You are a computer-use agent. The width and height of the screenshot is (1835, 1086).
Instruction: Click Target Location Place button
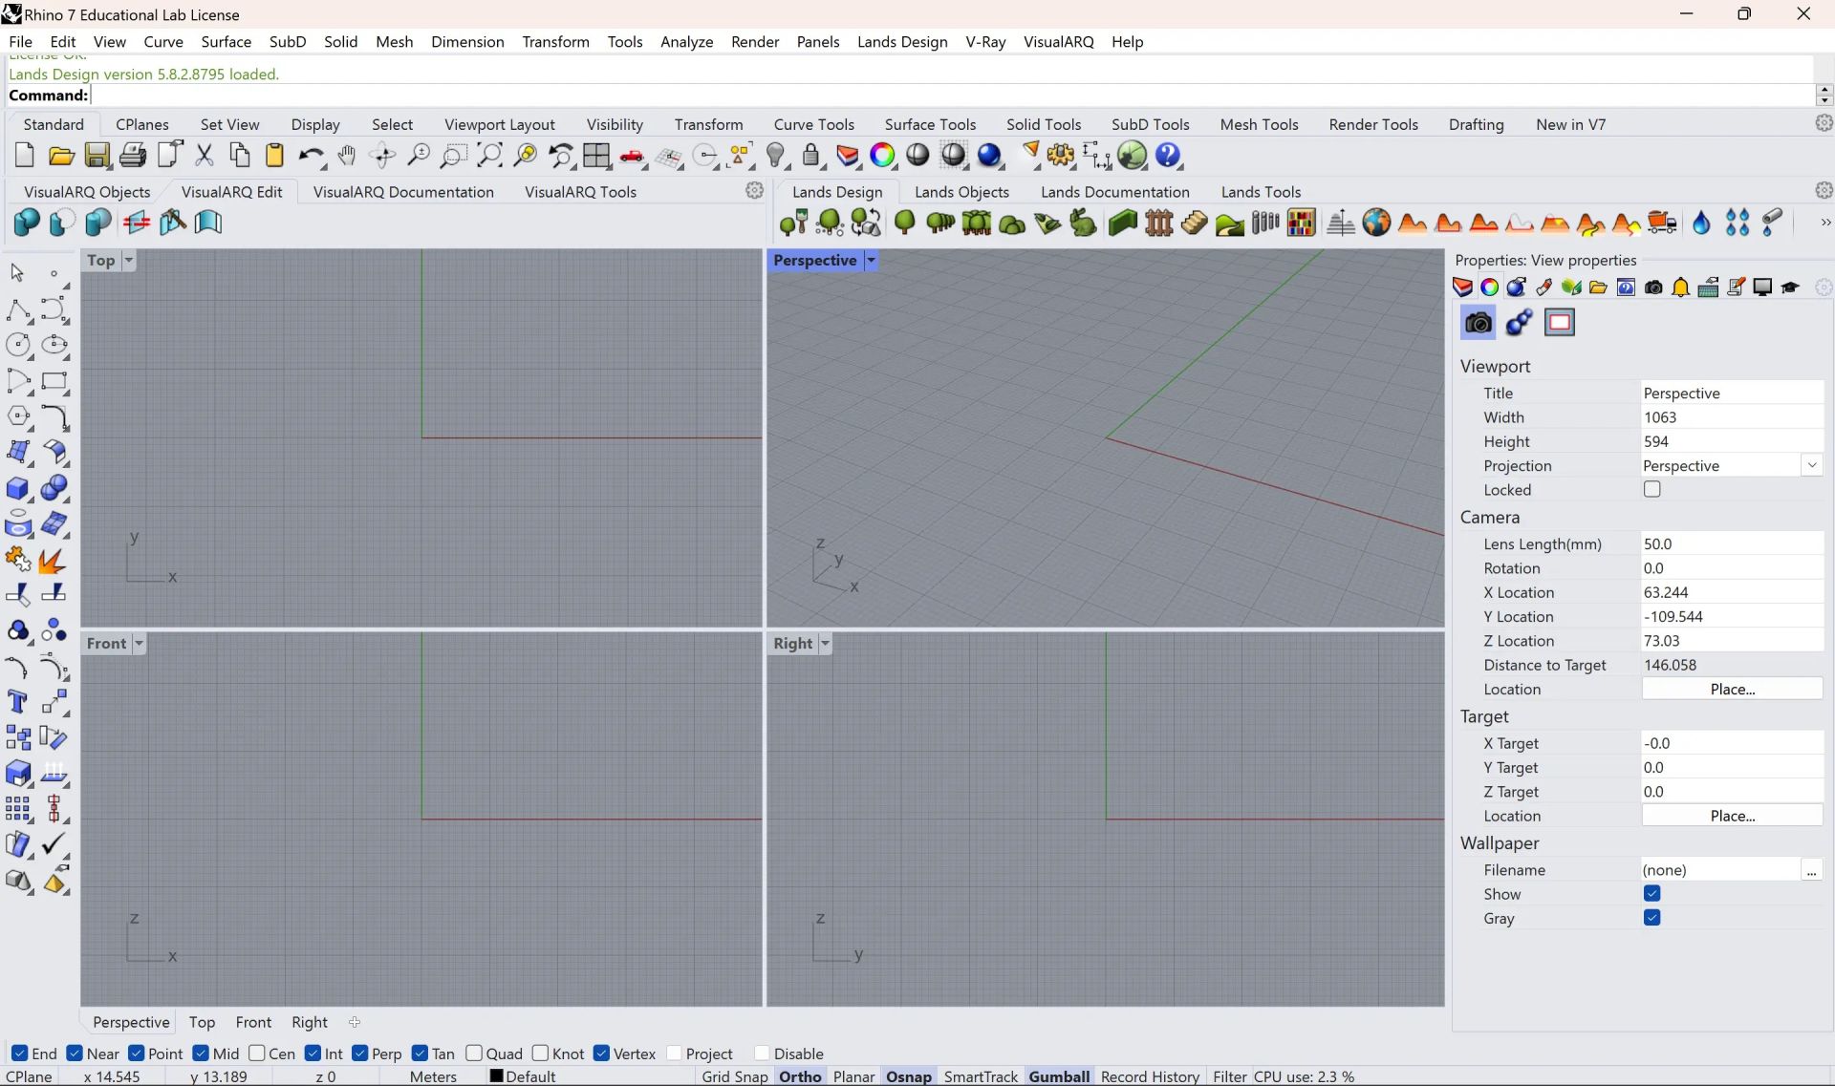tap(1732, 816)
